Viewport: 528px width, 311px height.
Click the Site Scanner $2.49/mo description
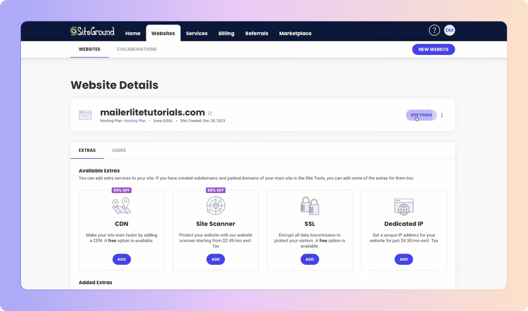pyautogui.click(x=215, y=240)
